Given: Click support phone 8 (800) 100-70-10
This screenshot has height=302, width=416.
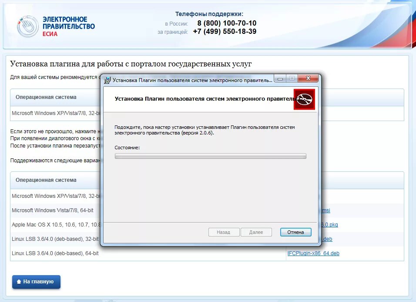Looking at the screenshot, I should (x=227, y=23).
